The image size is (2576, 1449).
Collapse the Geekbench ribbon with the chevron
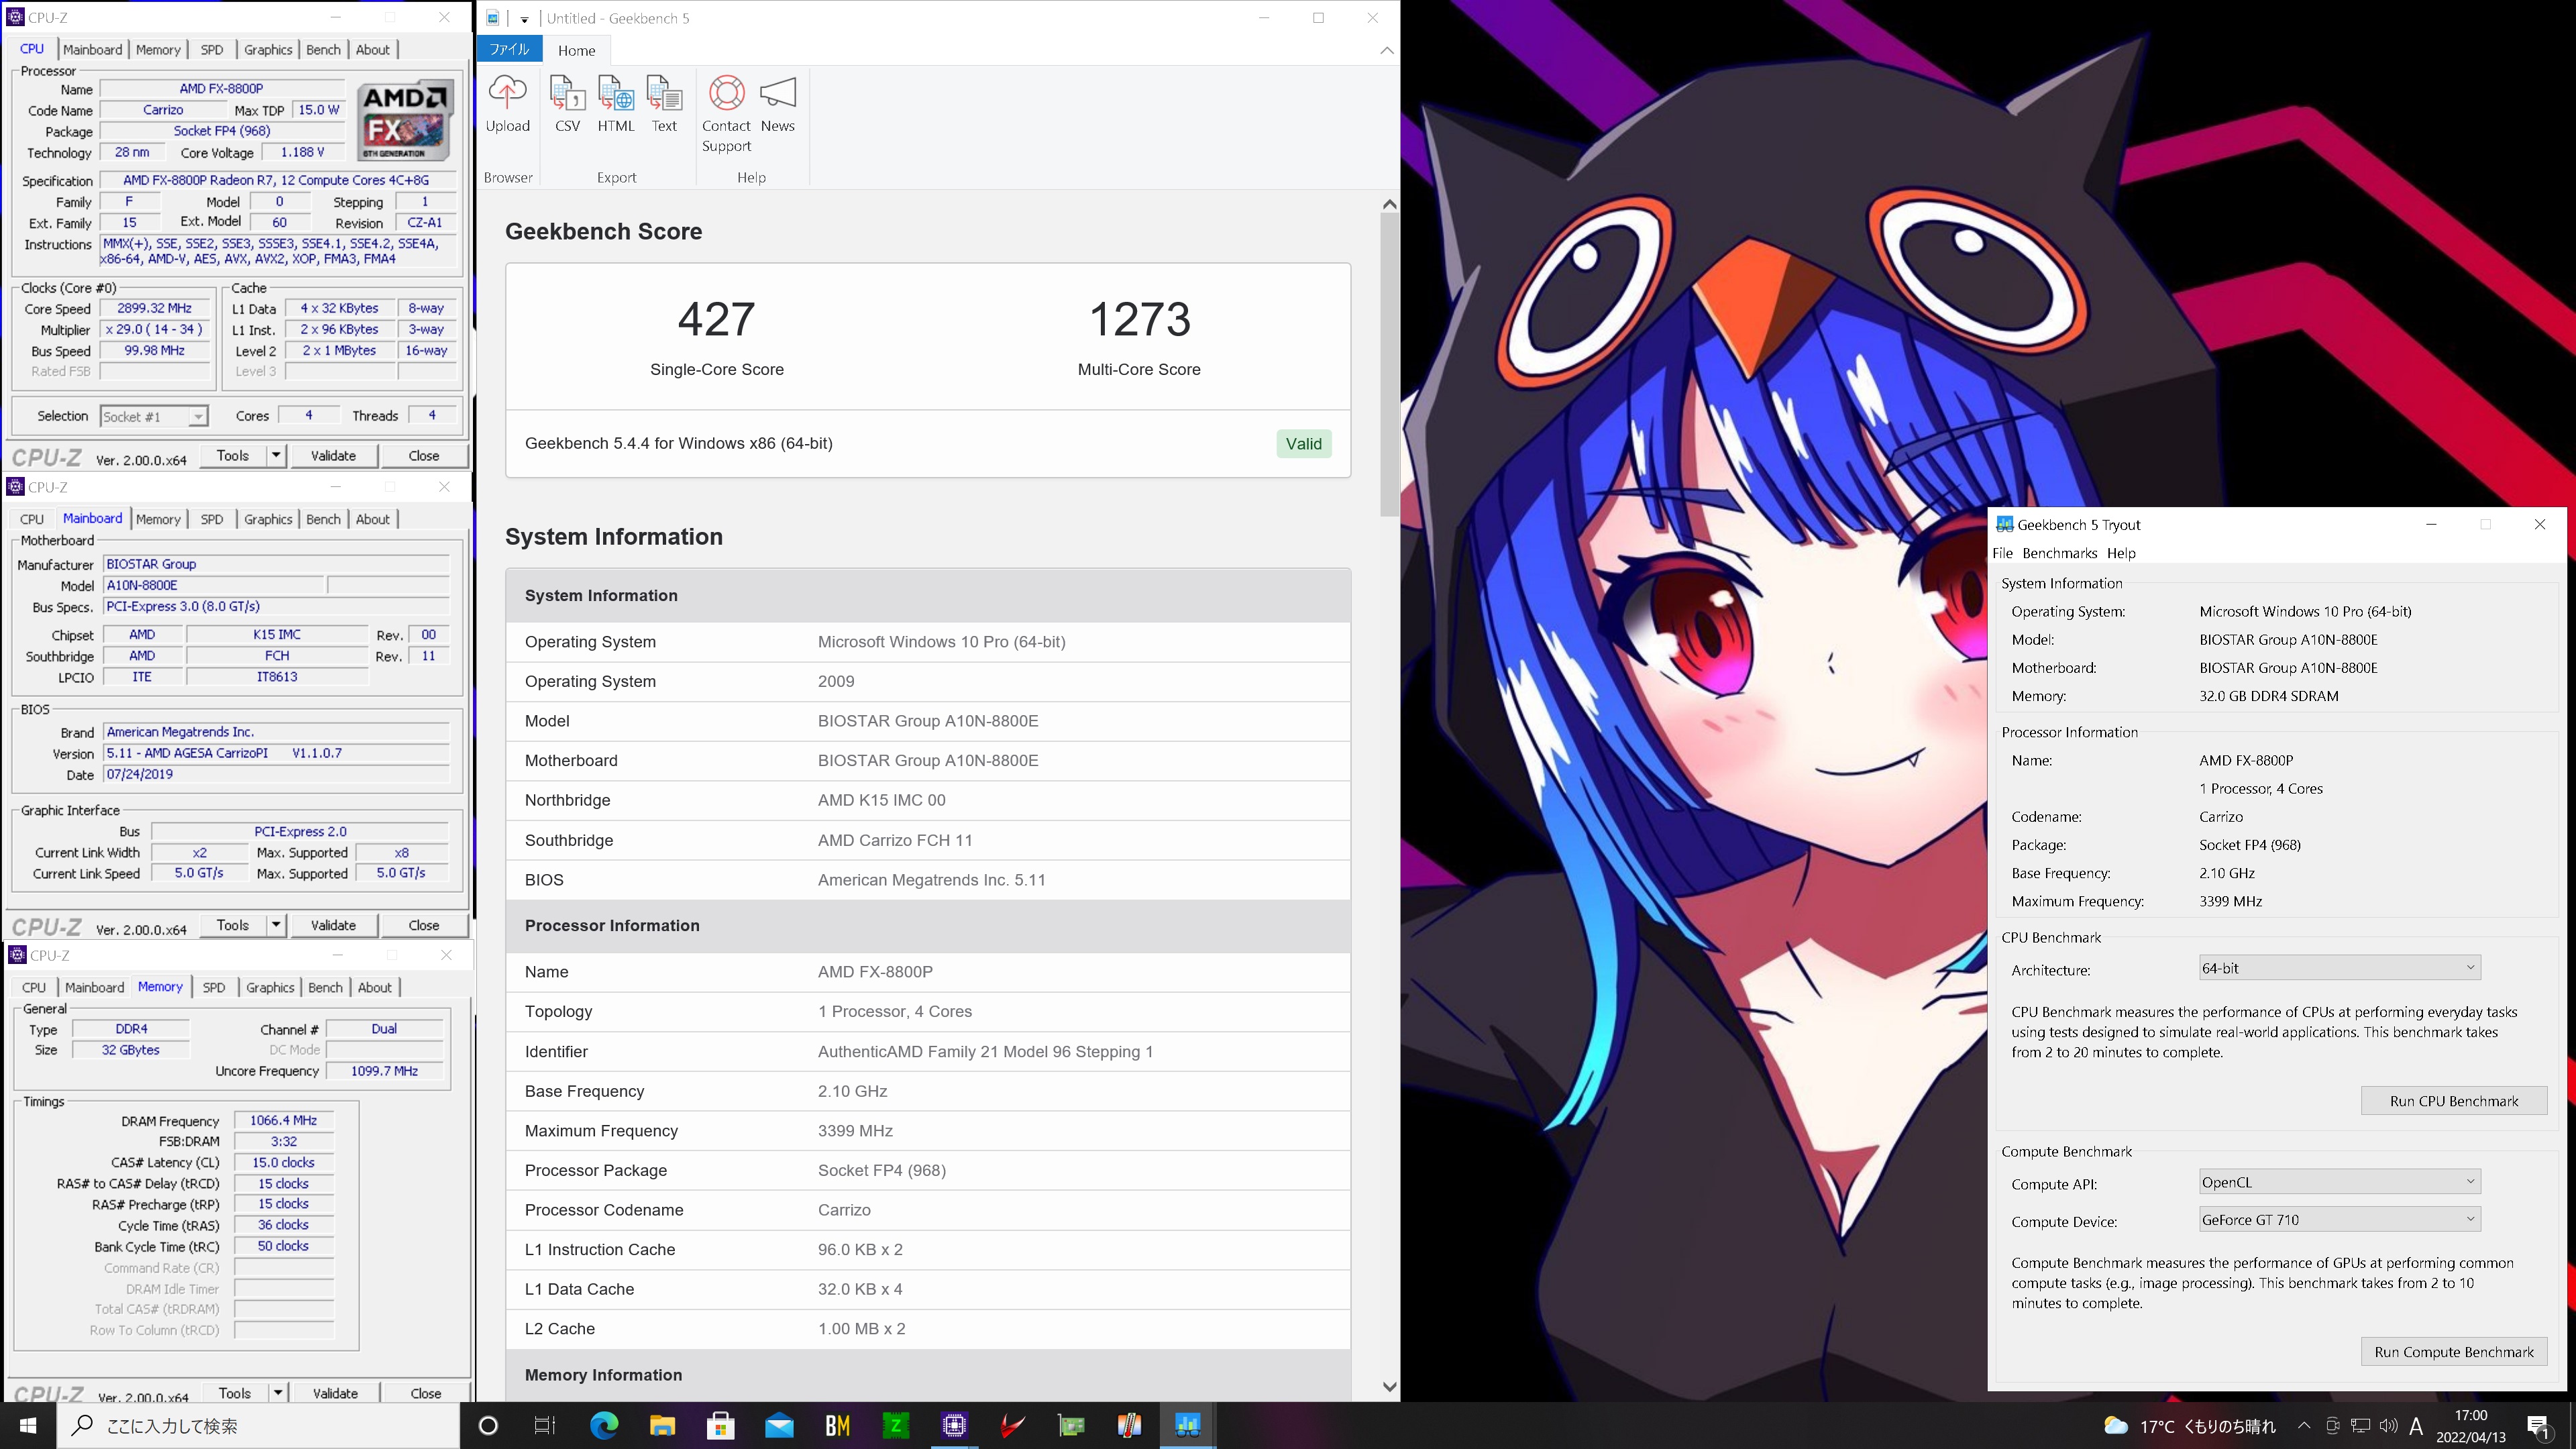1386,50
